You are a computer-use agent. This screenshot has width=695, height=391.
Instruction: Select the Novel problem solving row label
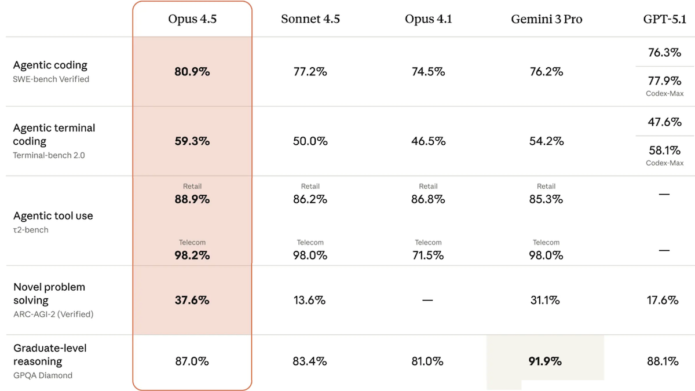coord(49,294)
